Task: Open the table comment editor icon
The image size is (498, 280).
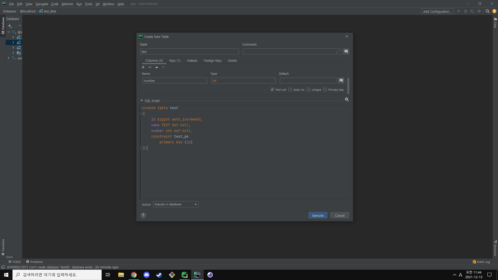Action: coord(346,51)
